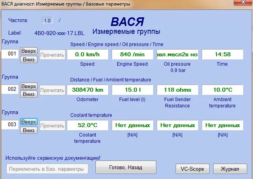
Task: Close the ВАСЯ диагност window
Action: pos(243,2)
